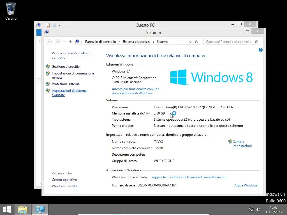Image resolution: width=287 pixels, height=215 pixels.
Task: Open 'Centro operativo' under Vedere anche
Action: [x=64, y=180]
